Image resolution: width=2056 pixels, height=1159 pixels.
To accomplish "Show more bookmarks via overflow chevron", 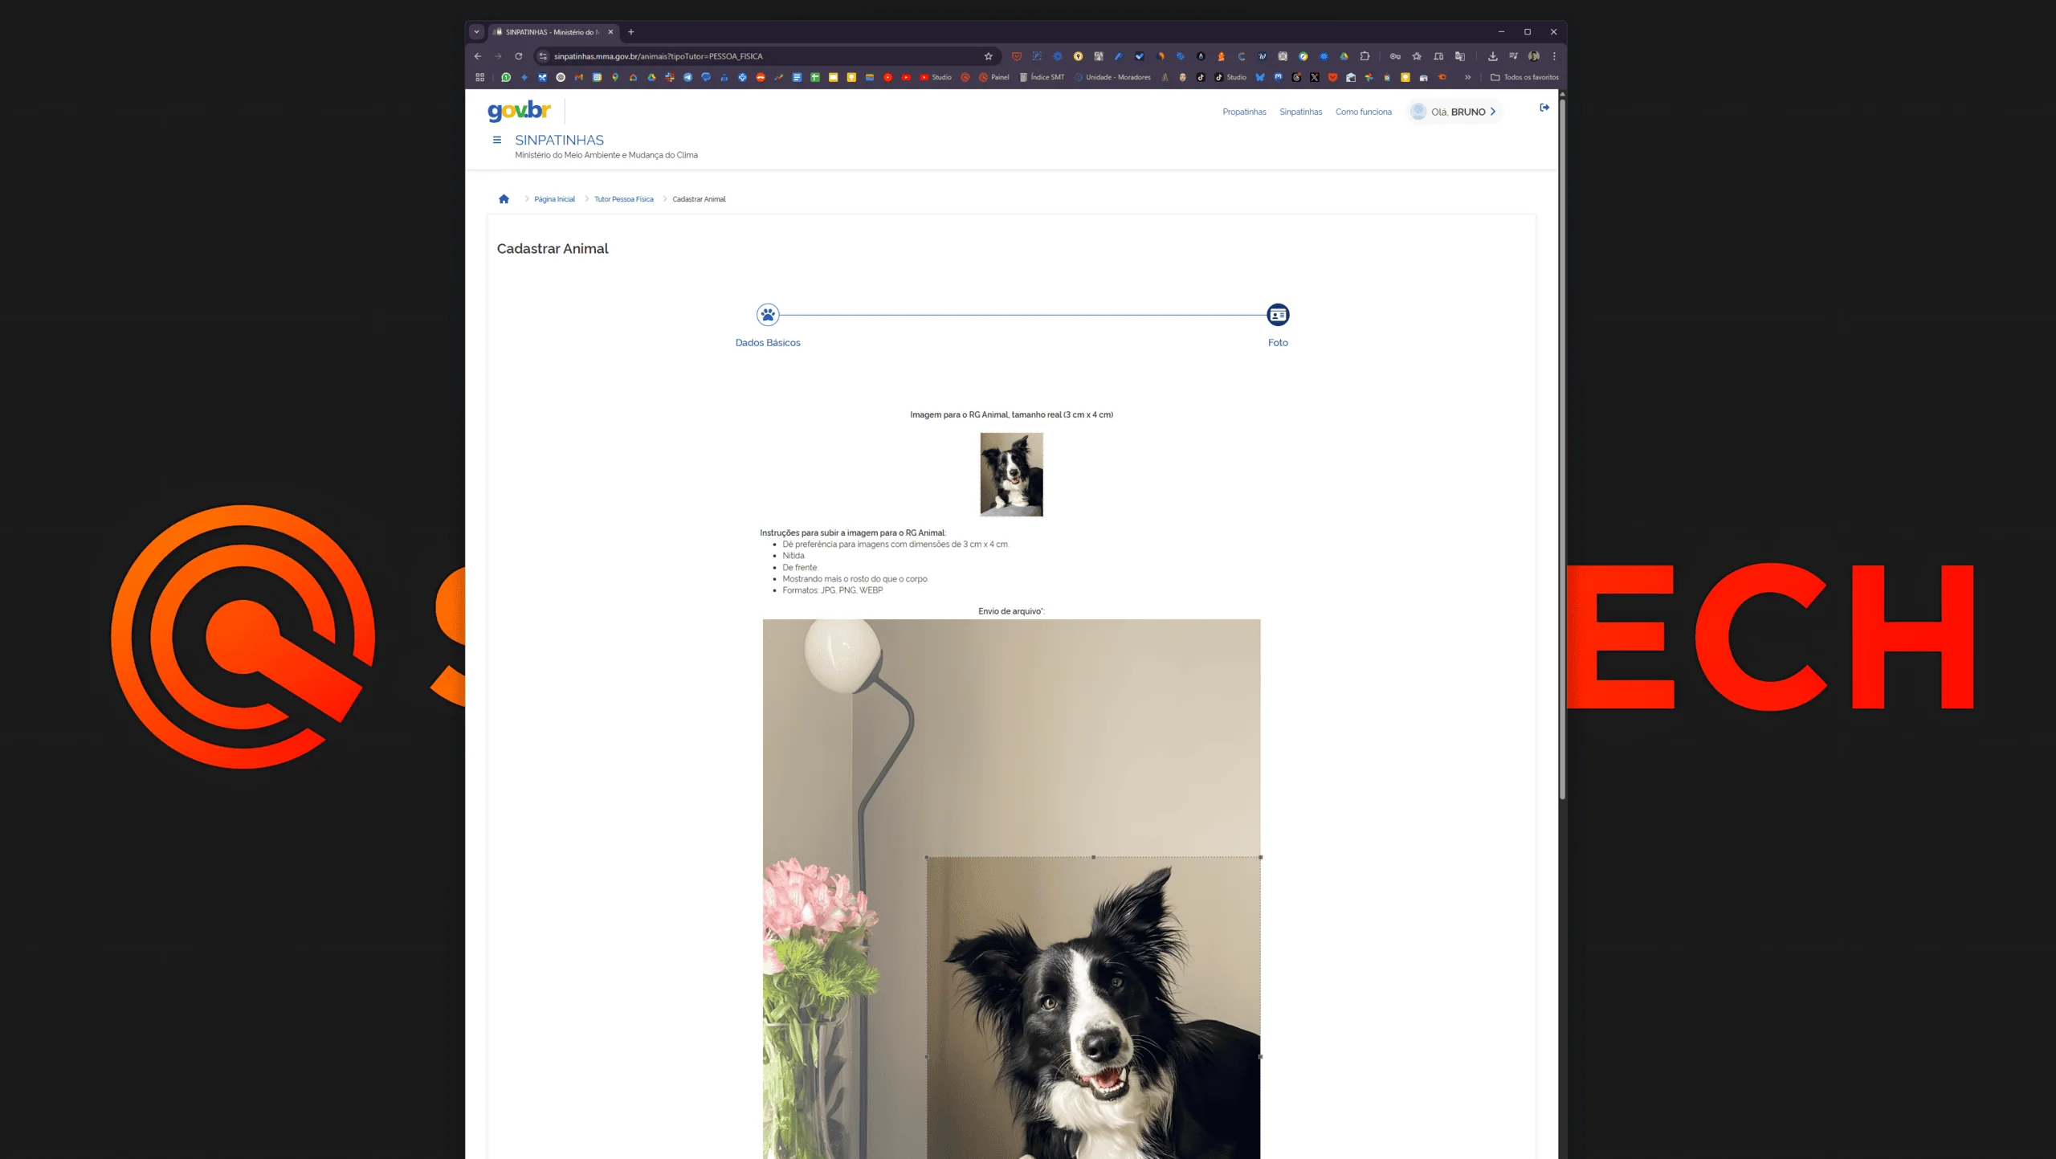I will [1467, 77].
